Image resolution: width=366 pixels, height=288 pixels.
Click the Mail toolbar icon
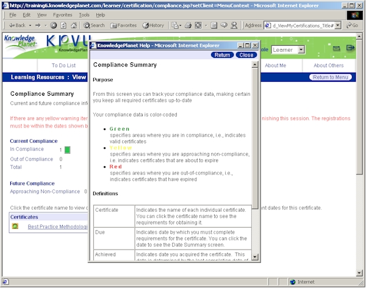coord(175,25)
